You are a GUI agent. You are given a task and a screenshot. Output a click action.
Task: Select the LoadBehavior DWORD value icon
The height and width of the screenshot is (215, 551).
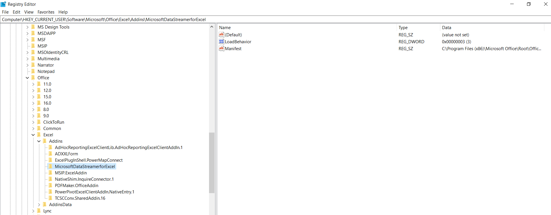(221, 42)
